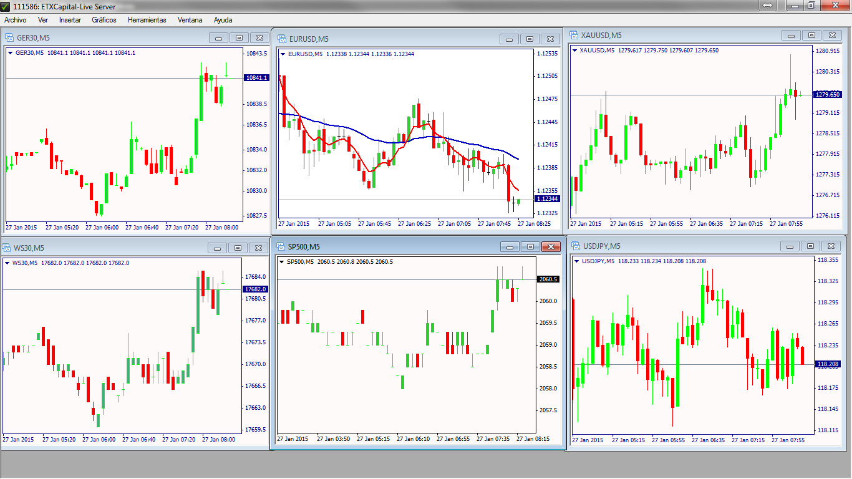852x479 pixels.
Task: Maximize the XAUUSD chart window
Action: click(811, 36)
